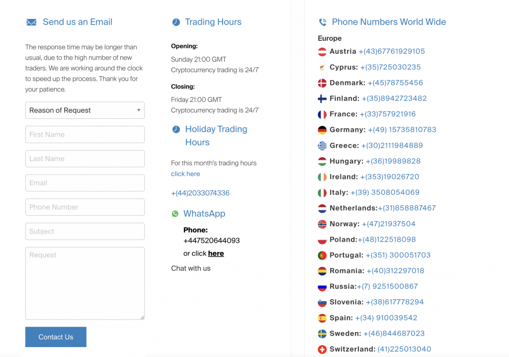Open the 'click here' trading hours link
The width and height of the screenshot is (509, 357).
tap(185, 174)
